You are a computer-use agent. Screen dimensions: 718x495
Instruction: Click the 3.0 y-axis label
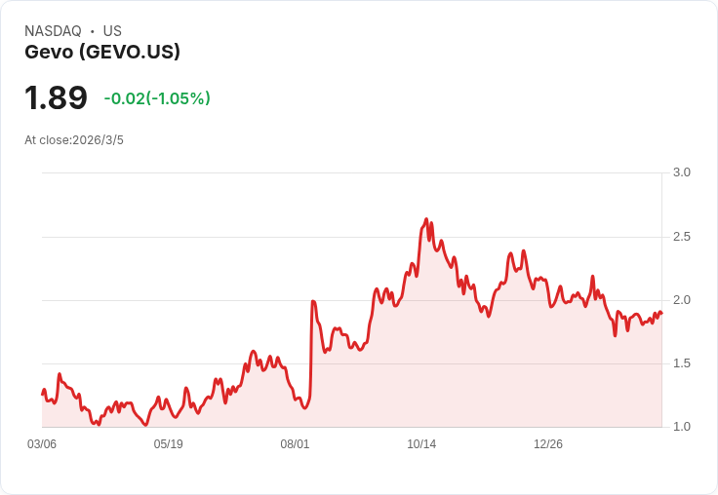pos(682,172)
